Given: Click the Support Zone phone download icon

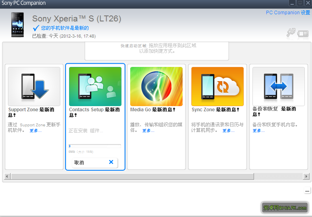Looking at the screenshot, I should pyautogui.click(x=34, y=86).
